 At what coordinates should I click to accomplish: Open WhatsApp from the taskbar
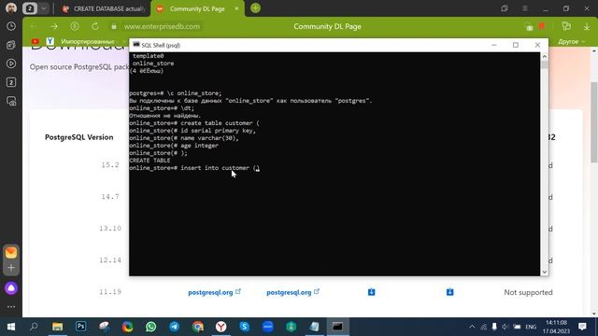click(x=151, y=327)
